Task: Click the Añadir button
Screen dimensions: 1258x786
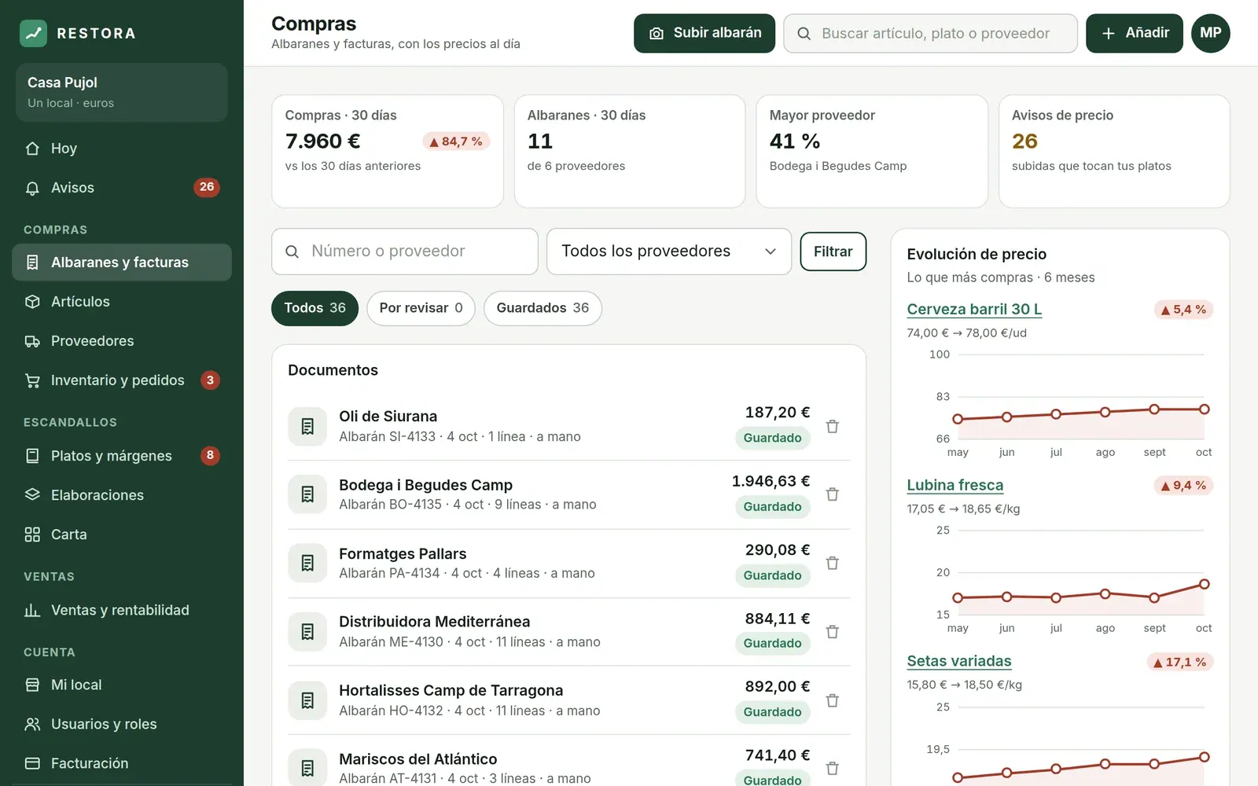Action: (x=1135, y=33)
